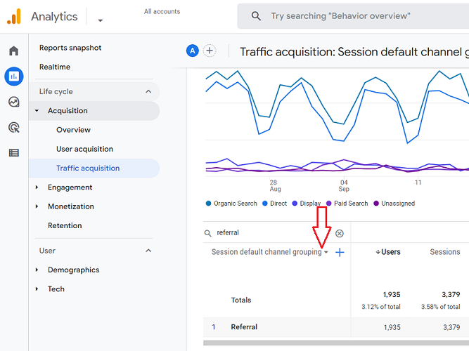Viewport: 469px width, 351px height.
Task: Open Session default channel grouping dropdown
Action: tap(269, 252)
